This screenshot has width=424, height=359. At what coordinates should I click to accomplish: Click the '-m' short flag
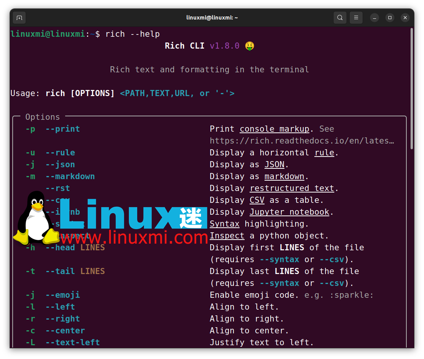(x=30, y=176)
